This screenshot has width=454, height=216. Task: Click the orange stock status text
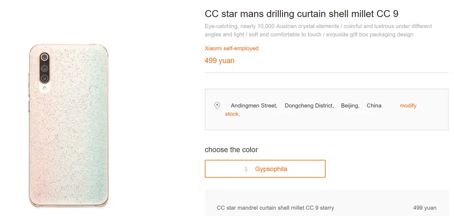[232, 114]
